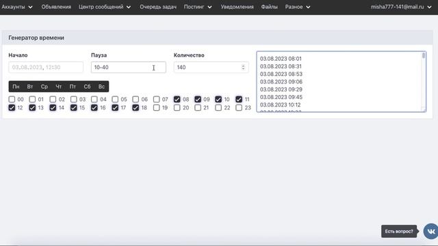The image size is (438, 246).
Task: Uncheck the hour 11 checkbox
Action: (x=239, y=99)
